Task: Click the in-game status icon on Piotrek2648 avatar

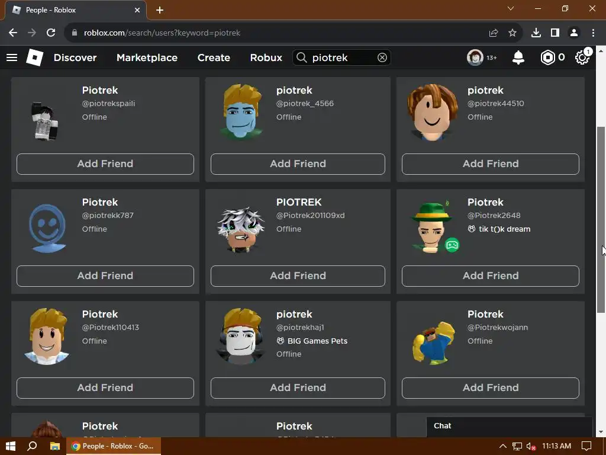Action: pyautogui.click(x=452, y=245)
